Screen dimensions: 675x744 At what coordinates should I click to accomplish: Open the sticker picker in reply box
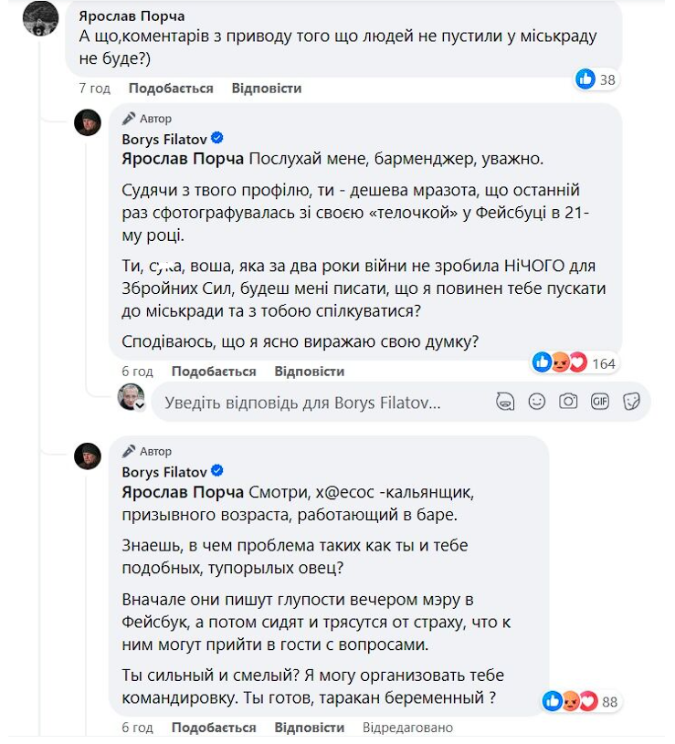tap(630, 401)
